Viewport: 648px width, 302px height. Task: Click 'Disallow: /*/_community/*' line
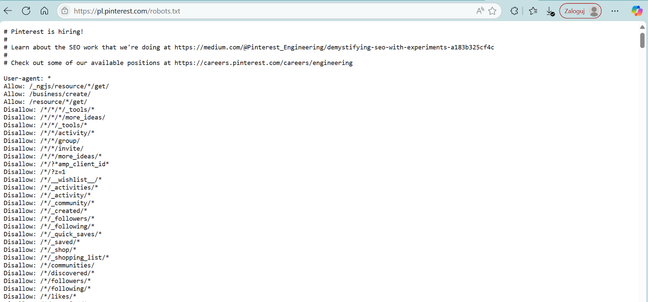49,203
